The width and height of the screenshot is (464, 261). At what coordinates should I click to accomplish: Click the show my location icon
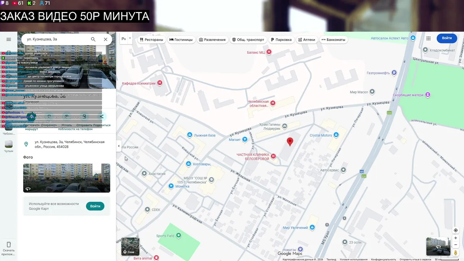456,231
